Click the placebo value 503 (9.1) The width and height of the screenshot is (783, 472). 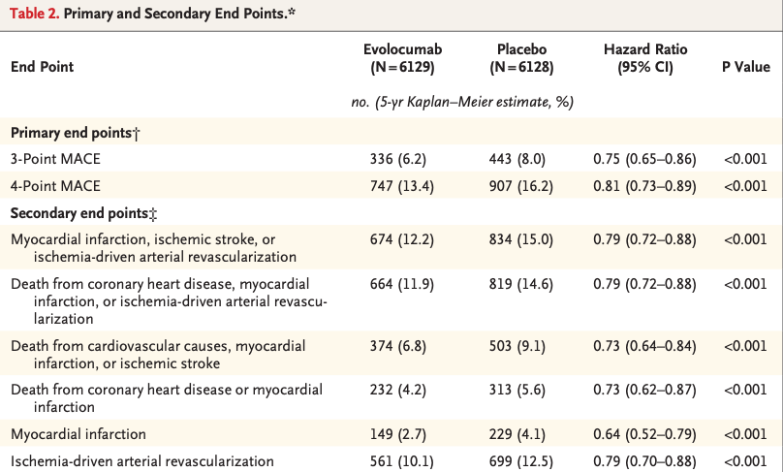519,346
